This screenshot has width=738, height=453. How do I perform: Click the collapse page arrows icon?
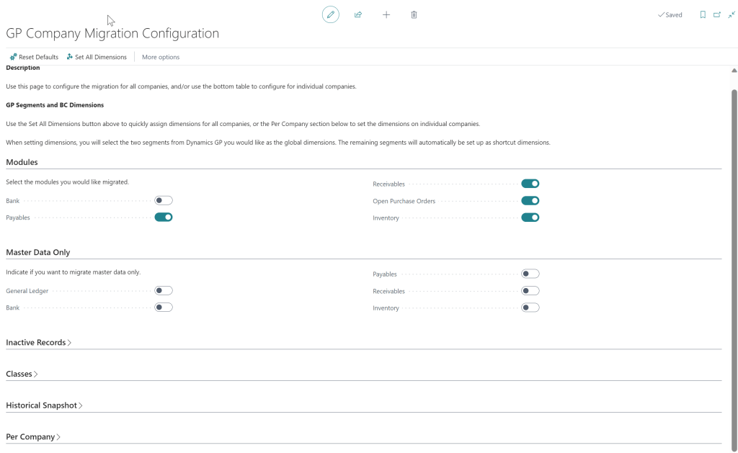tap(731, 14)
